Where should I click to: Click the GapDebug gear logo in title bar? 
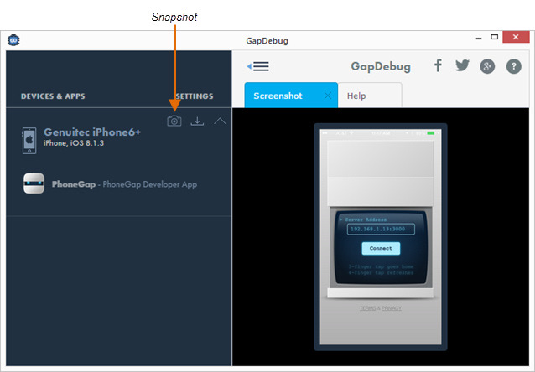point(13,40)
